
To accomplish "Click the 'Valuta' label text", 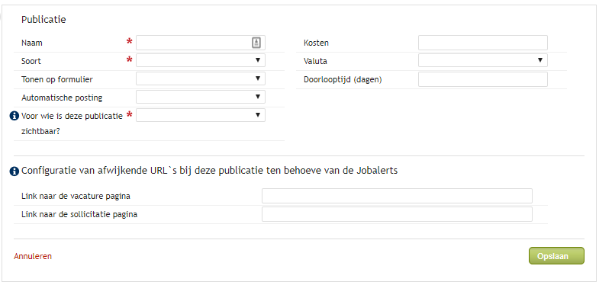I will [x=315, y=61].
